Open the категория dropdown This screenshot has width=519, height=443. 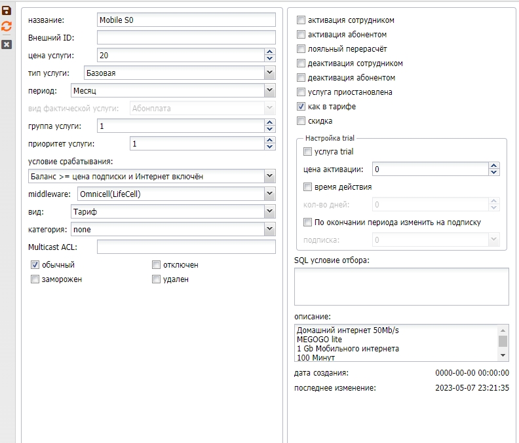(269, 230)
